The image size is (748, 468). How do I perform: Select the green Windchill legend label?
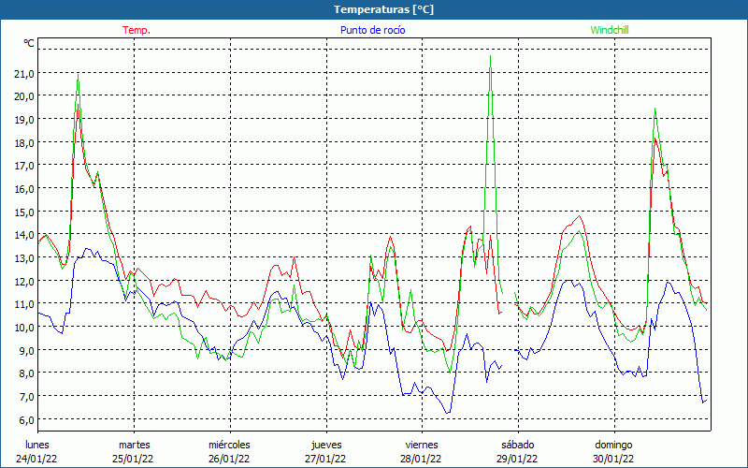610,30
